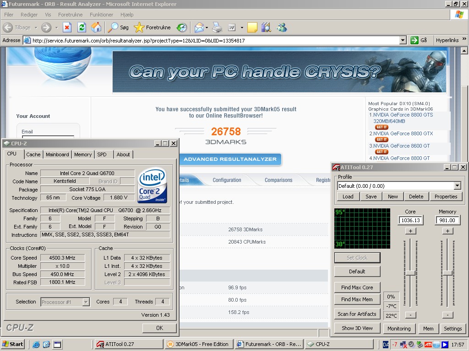469x351 pixels.
Task: Increase Core clock with plus button
Action: click(x=410, y=231)
